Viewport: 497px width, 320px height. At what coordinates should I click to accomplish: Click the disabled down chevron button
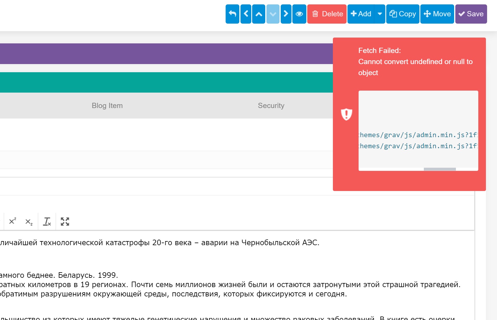coord(273,14)
